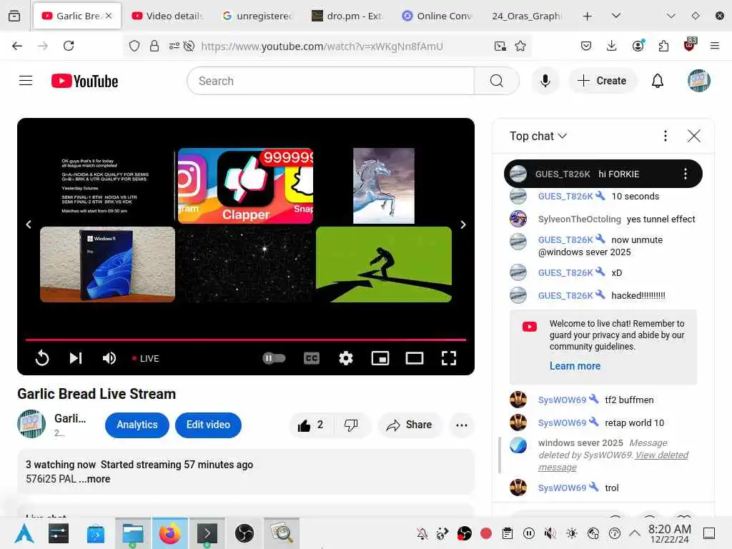Go back to previous page
Viewport: 732px width, 549px height.
(17, 46)
